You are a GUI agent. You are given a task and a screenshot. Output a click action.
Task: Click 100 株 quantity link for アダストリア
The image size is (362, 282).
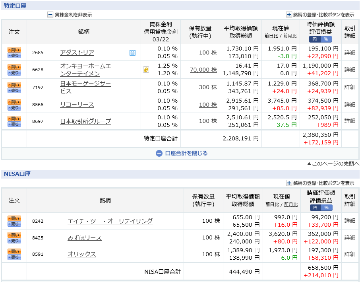point(208,53)
